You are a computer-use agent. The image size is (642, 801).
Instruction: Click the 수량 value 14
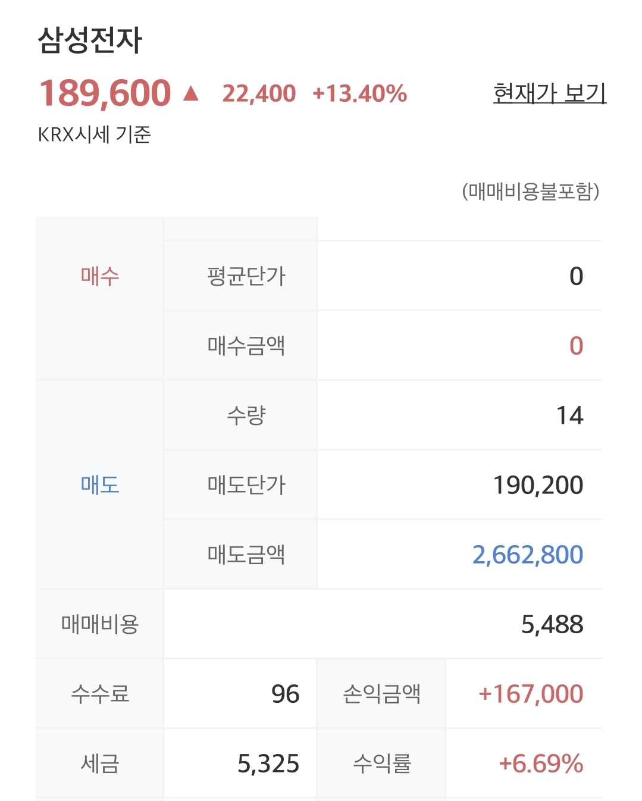point(569,415)
